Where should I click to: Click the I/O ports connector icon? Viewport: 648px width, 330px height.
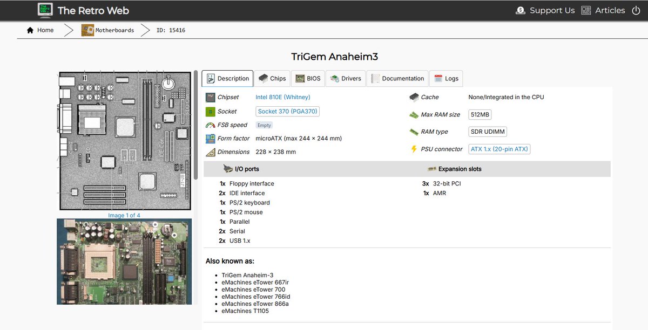coord(228,169)
